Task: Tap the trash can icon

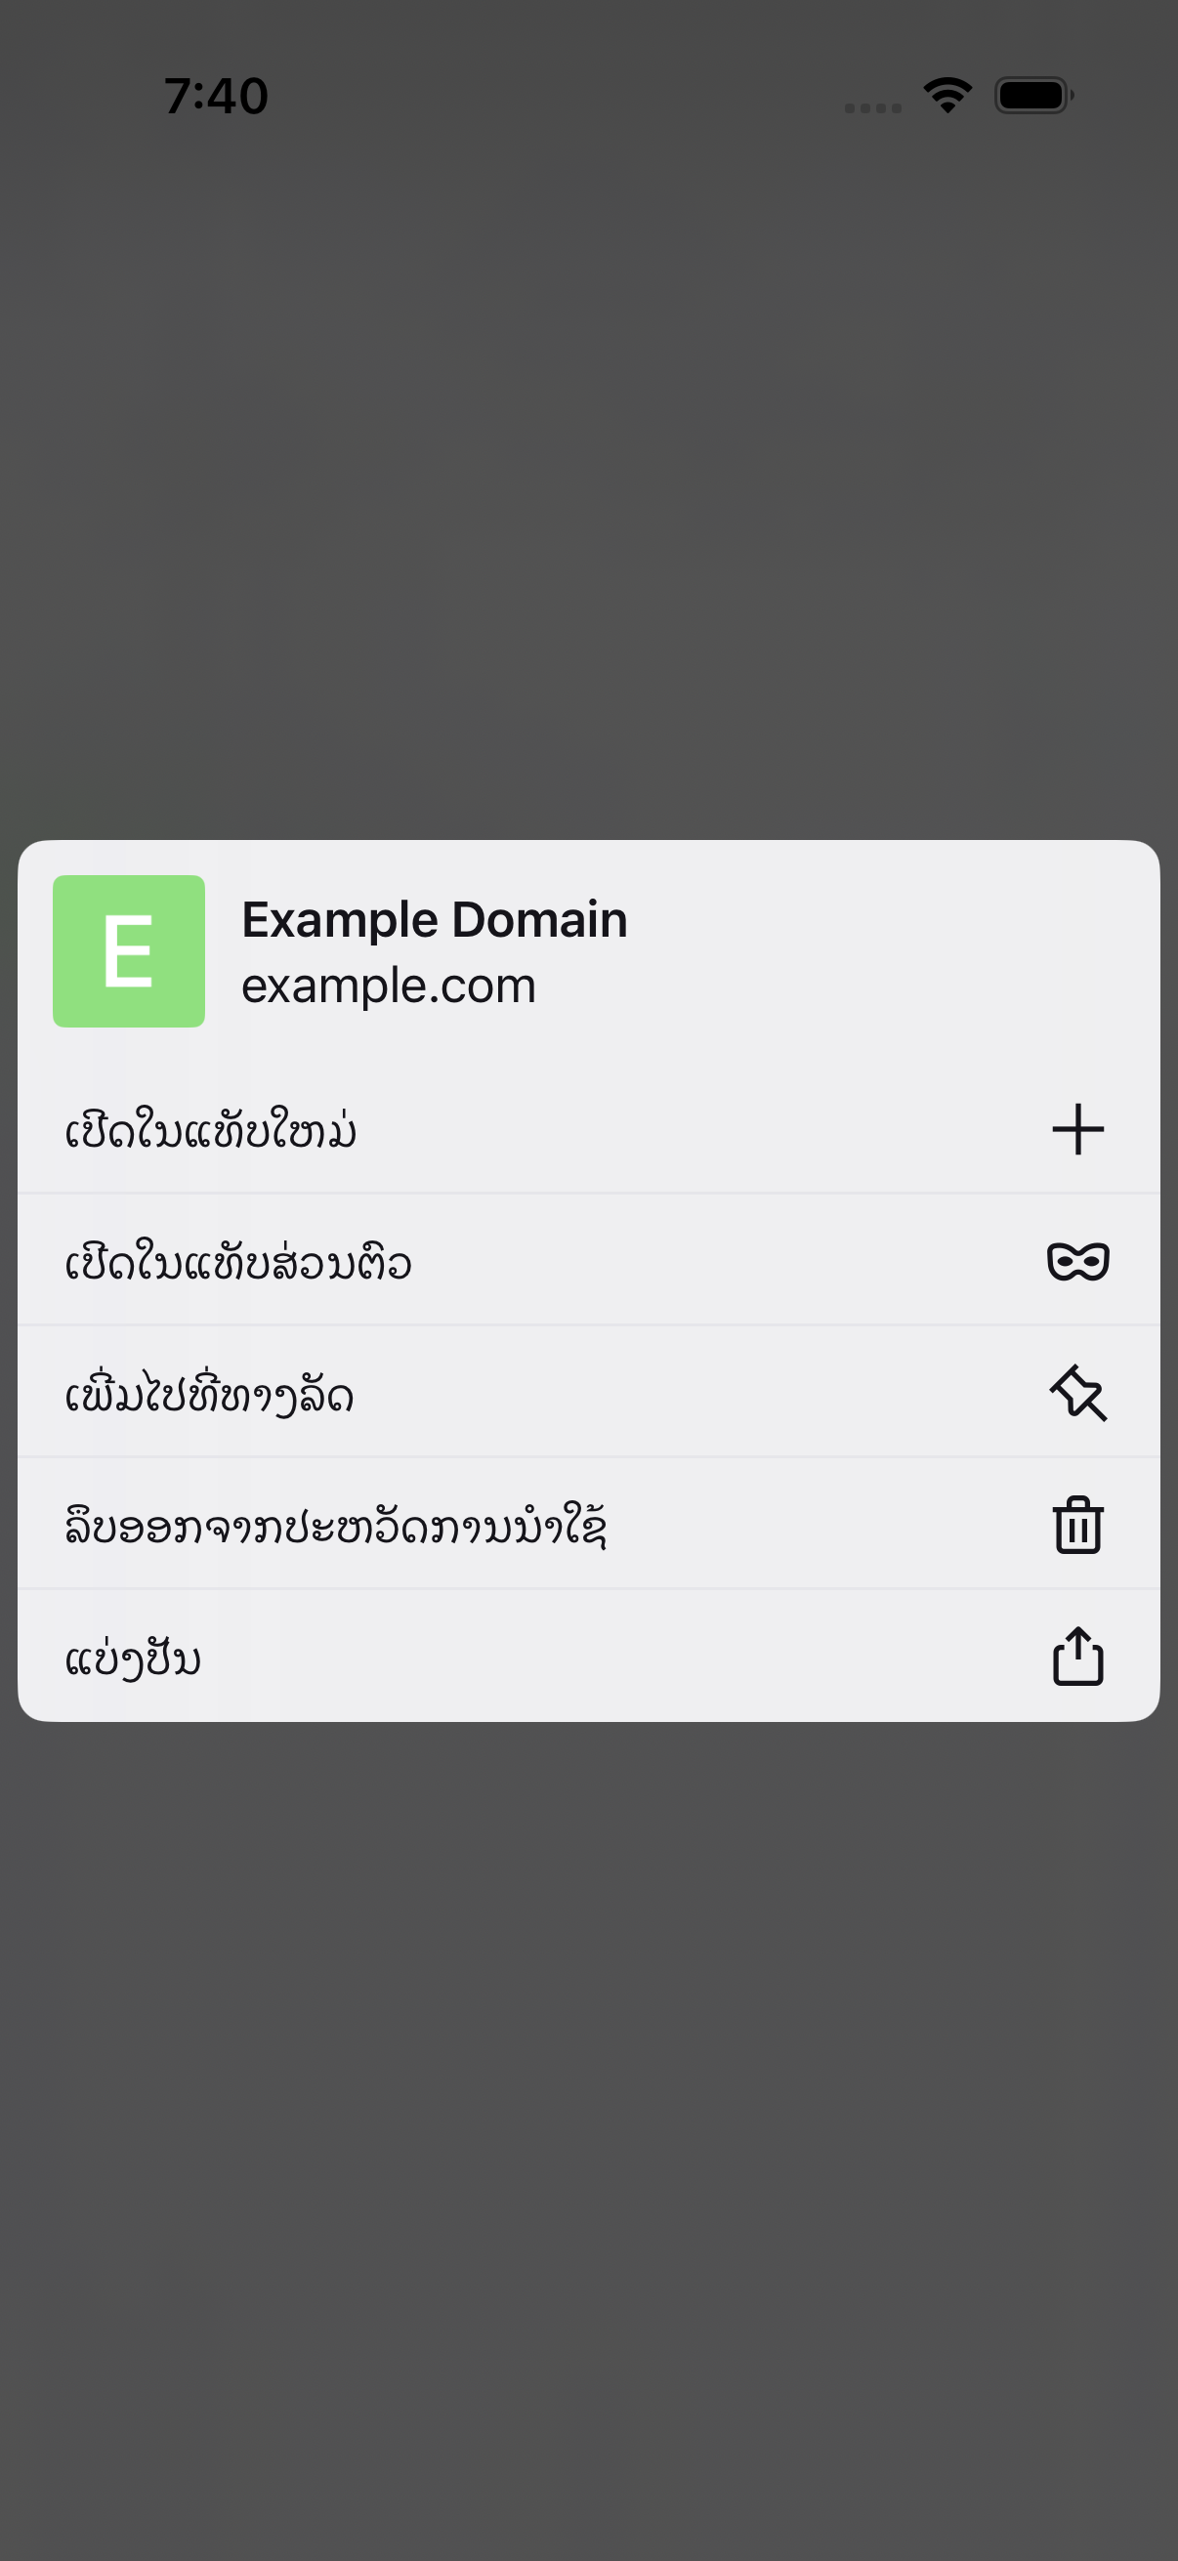Action: tap(1077, 1525)
